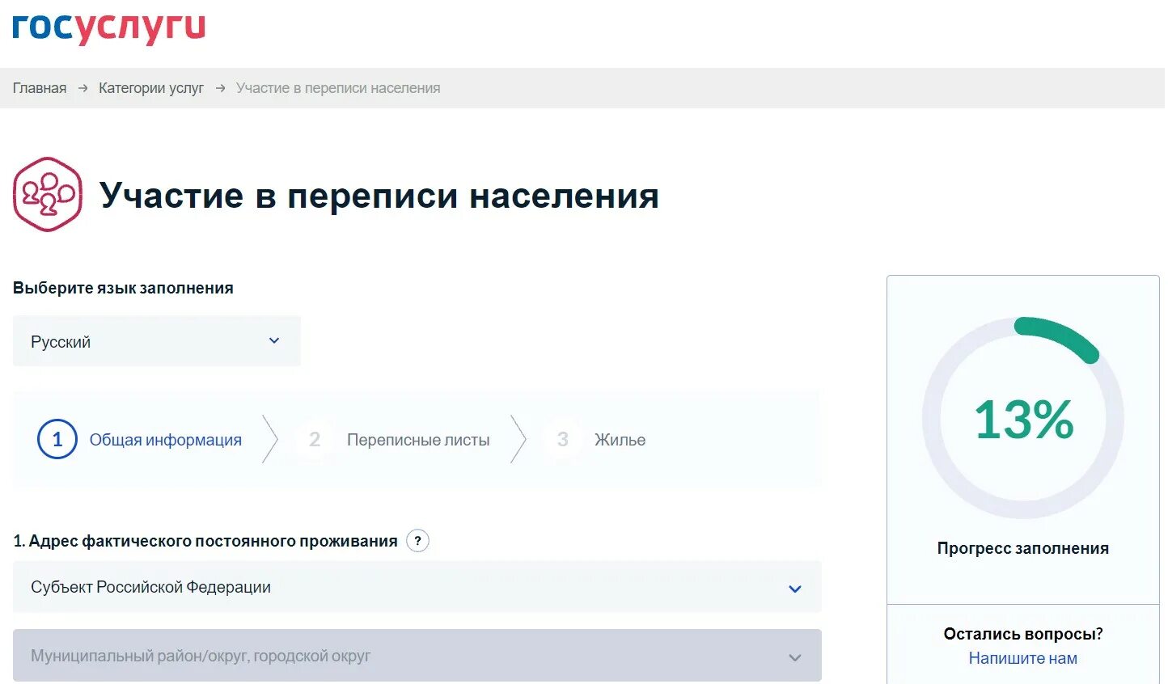Click the chevron in the Русский language selector
This screenshot has width=1168, height=684.
[274, 341]
